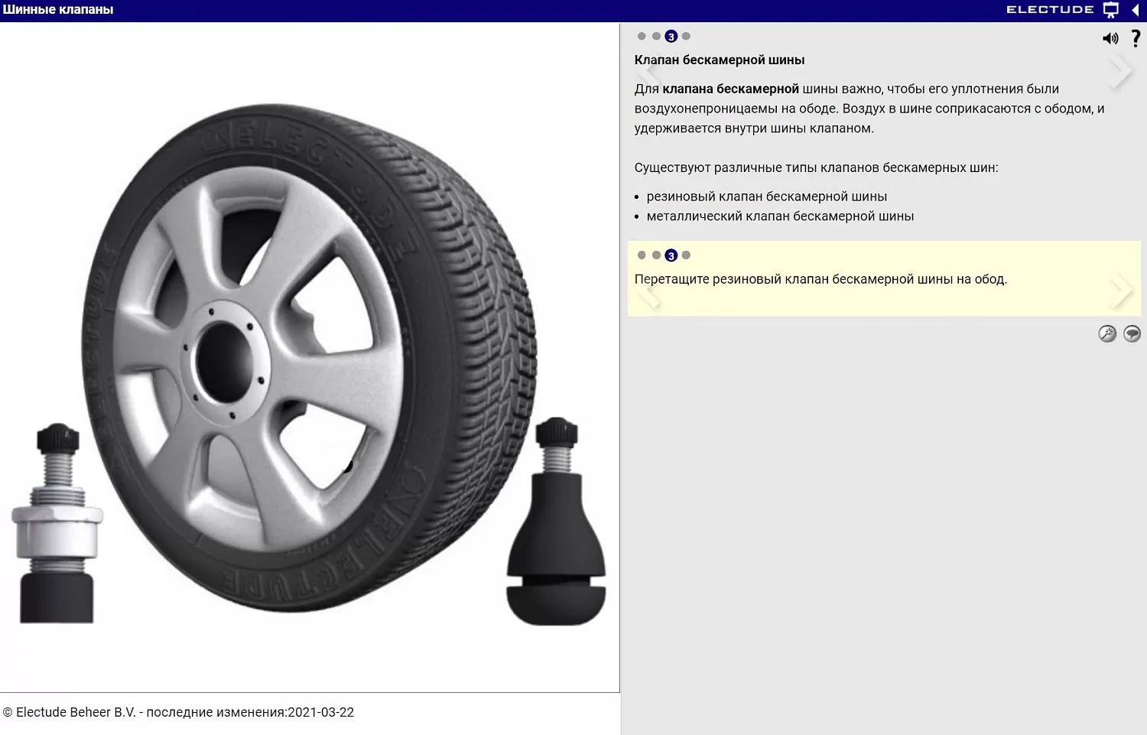This screenshot has width=1147, height=735.
Task: Select current page 3 indicator at top
Action: click(671, 36)
